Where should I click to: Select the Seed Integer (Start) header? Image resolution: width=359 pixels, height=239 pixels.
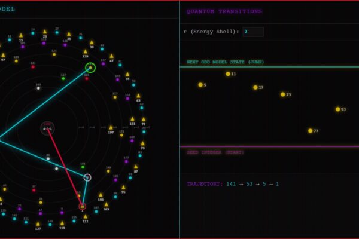click(215, 152)
